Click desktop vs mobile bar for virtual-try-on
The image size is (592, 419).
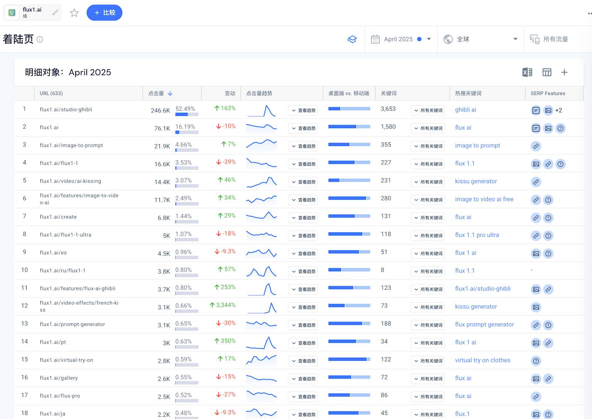point(349,359)
